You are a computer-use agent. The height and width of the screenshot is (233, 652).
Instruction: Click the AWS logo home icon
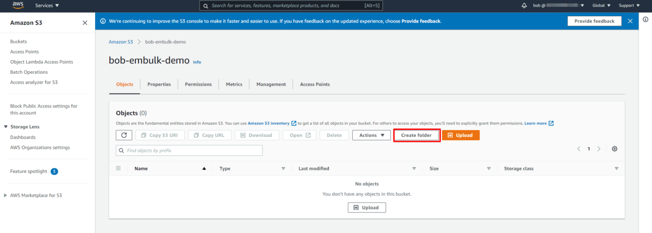pyautogui.click(x=17, y=5)
